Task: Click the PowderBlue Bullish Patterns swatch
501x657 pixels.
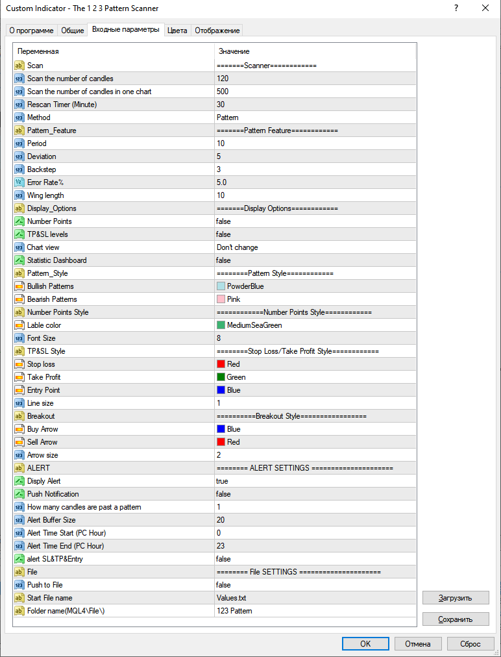Action: [x=221, y=286]
